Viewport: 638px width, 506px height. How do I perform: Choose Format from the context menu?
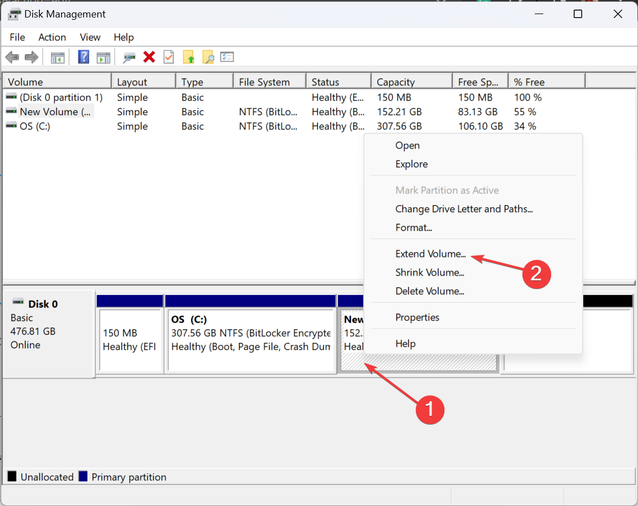click(x=414, y=227)
